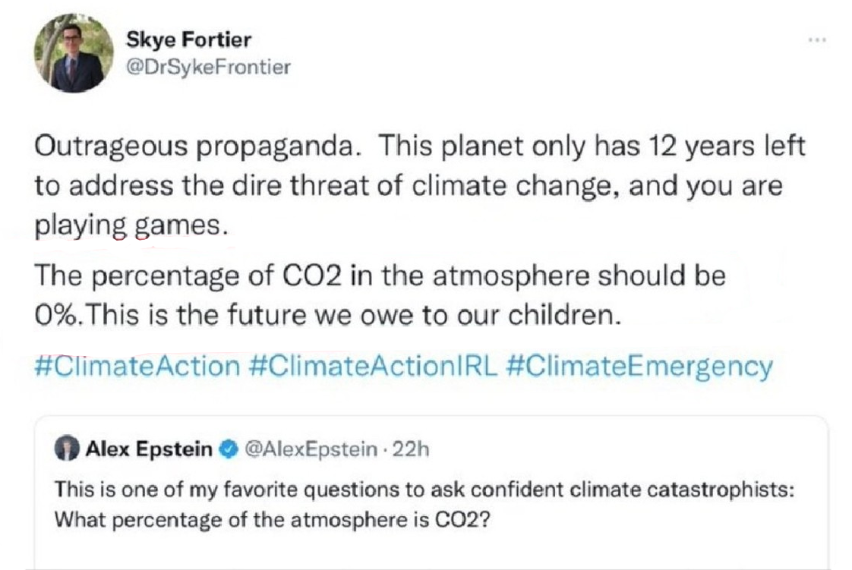
Task: Open the #ClimateEmergency hashtag
Action: coord(639,367)
